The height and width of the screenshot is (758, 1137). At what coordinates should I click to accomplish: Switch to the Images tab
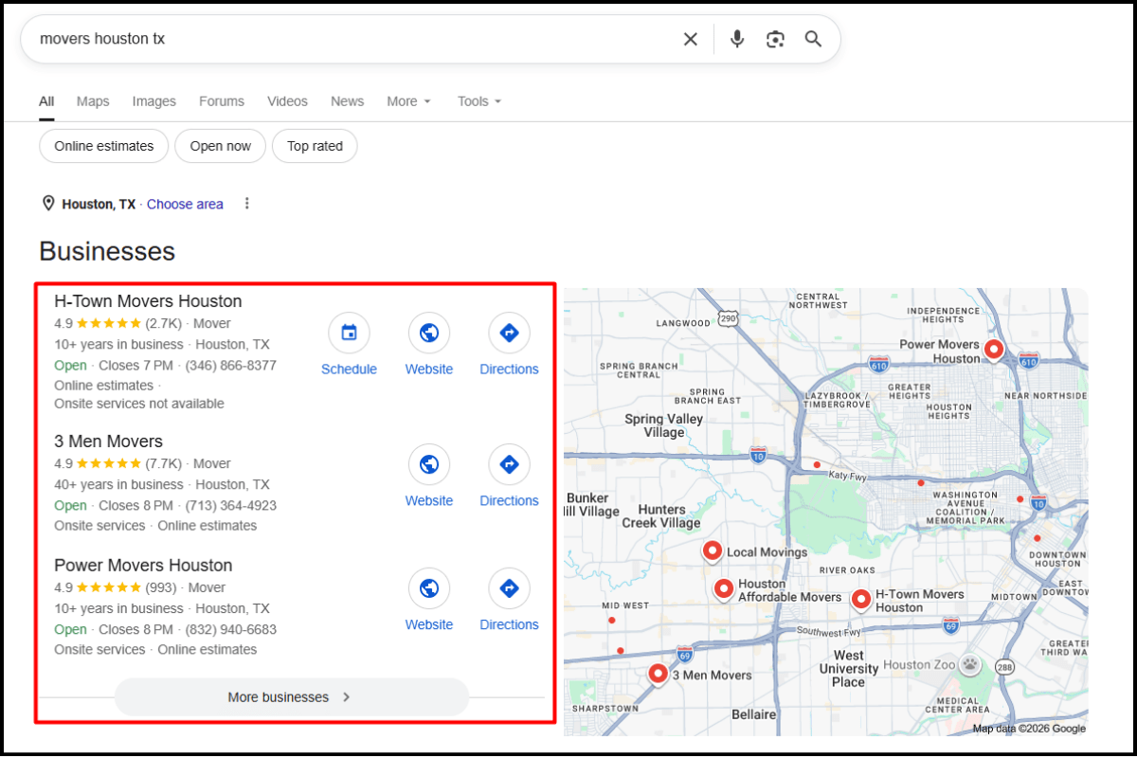154,101
